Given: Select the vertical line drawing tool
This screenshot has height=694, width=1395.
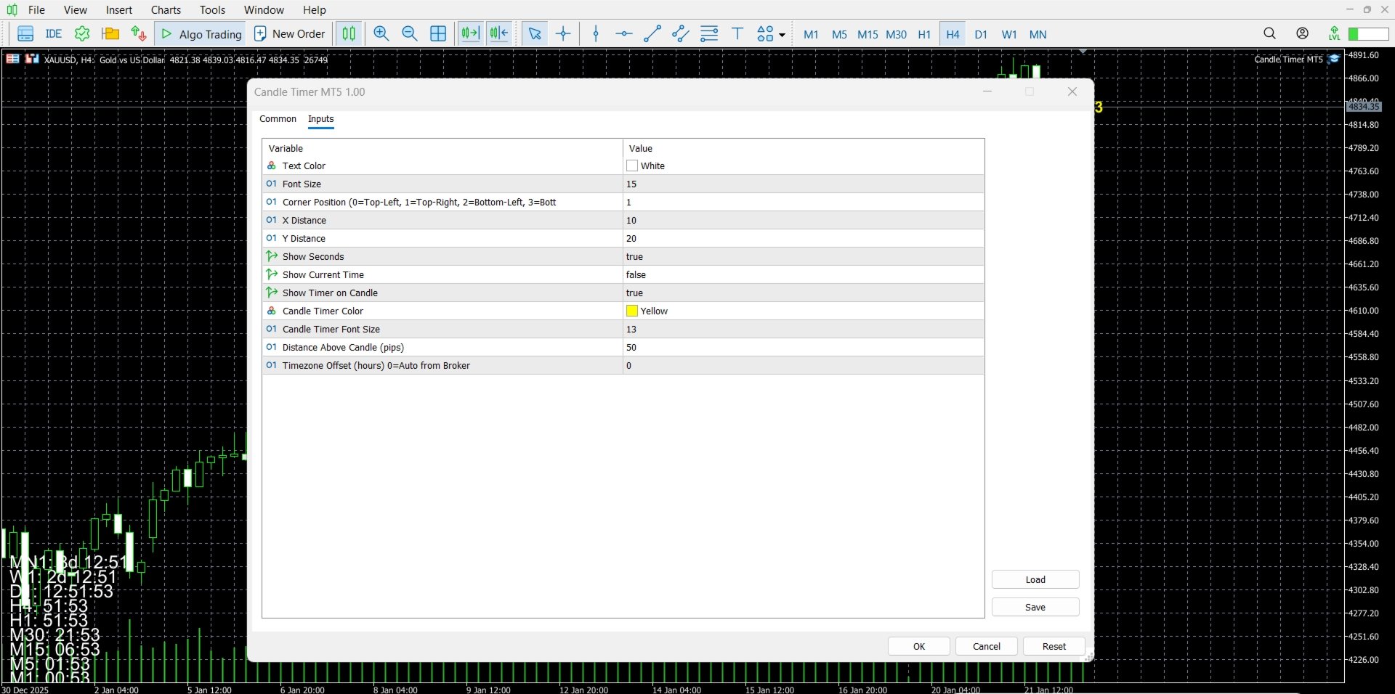Looking at the screenshot, I should point(596,34).
